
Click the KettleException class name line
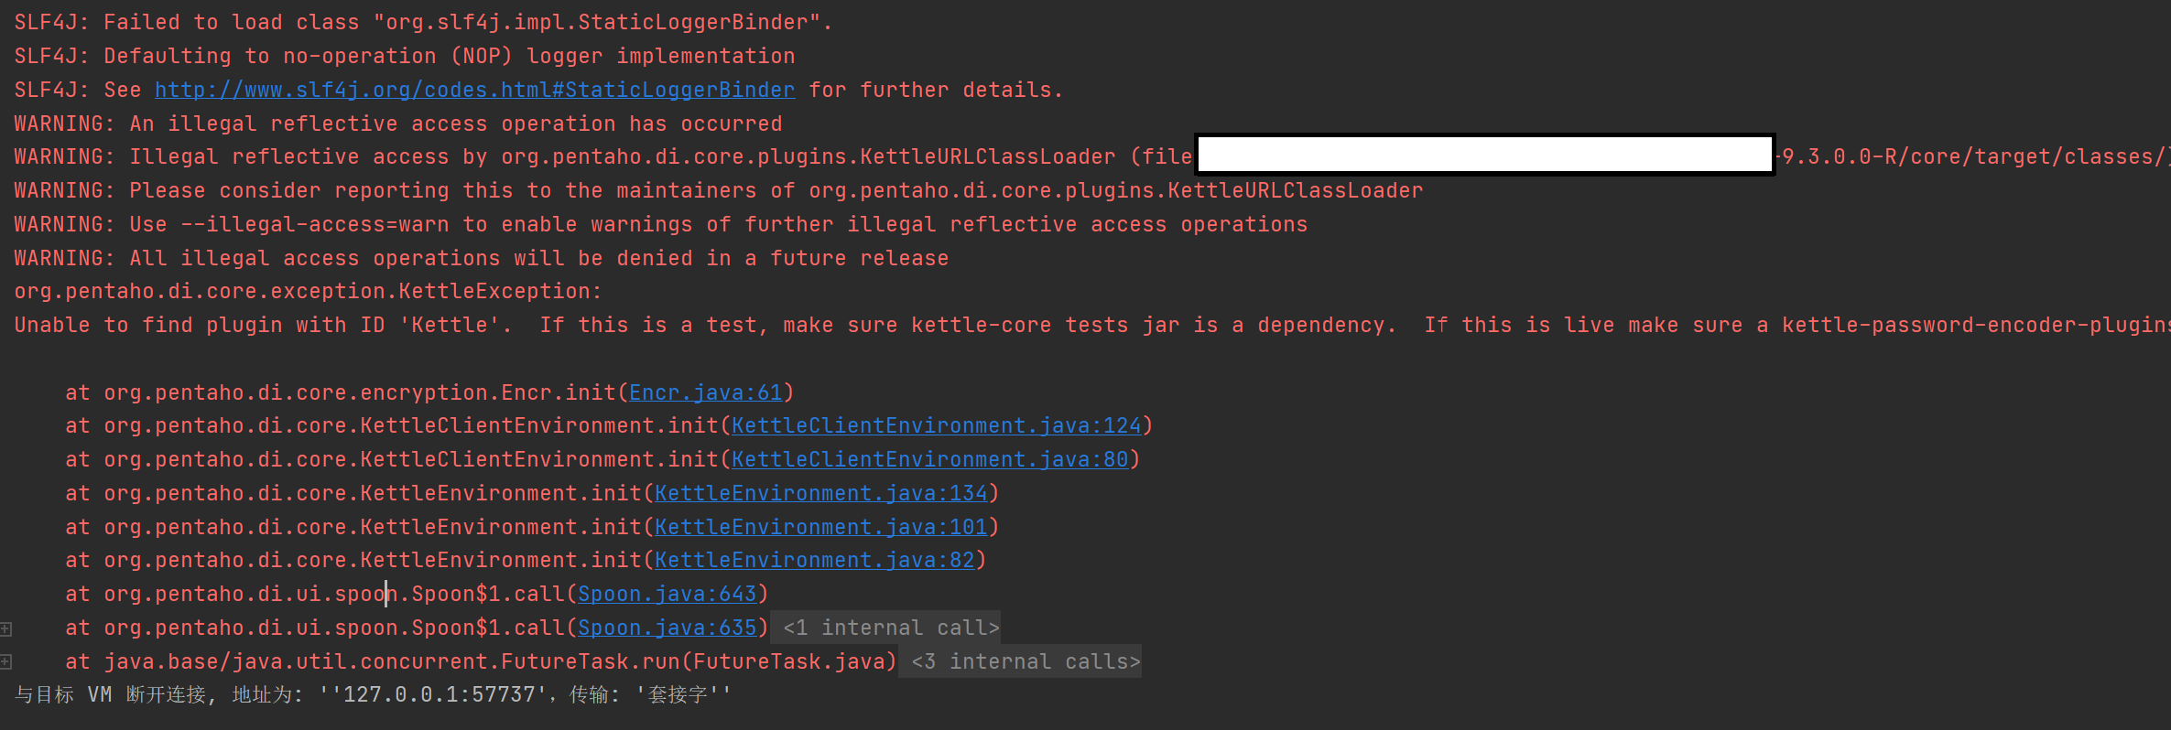coord(308,291)
